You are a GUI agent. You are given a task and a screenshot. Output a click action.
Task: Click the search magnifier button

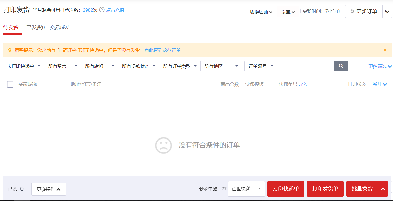pos(341,66)
